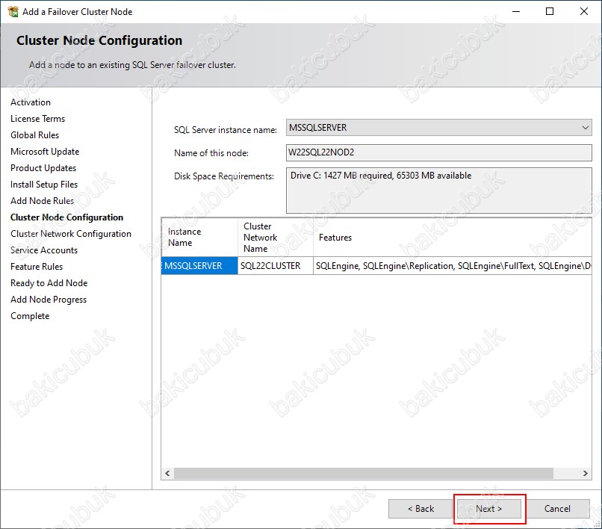Select the SQL22CLUSTER network name cell
The height and width of the screenshot is (529, 602).
[x=276, y=266]
